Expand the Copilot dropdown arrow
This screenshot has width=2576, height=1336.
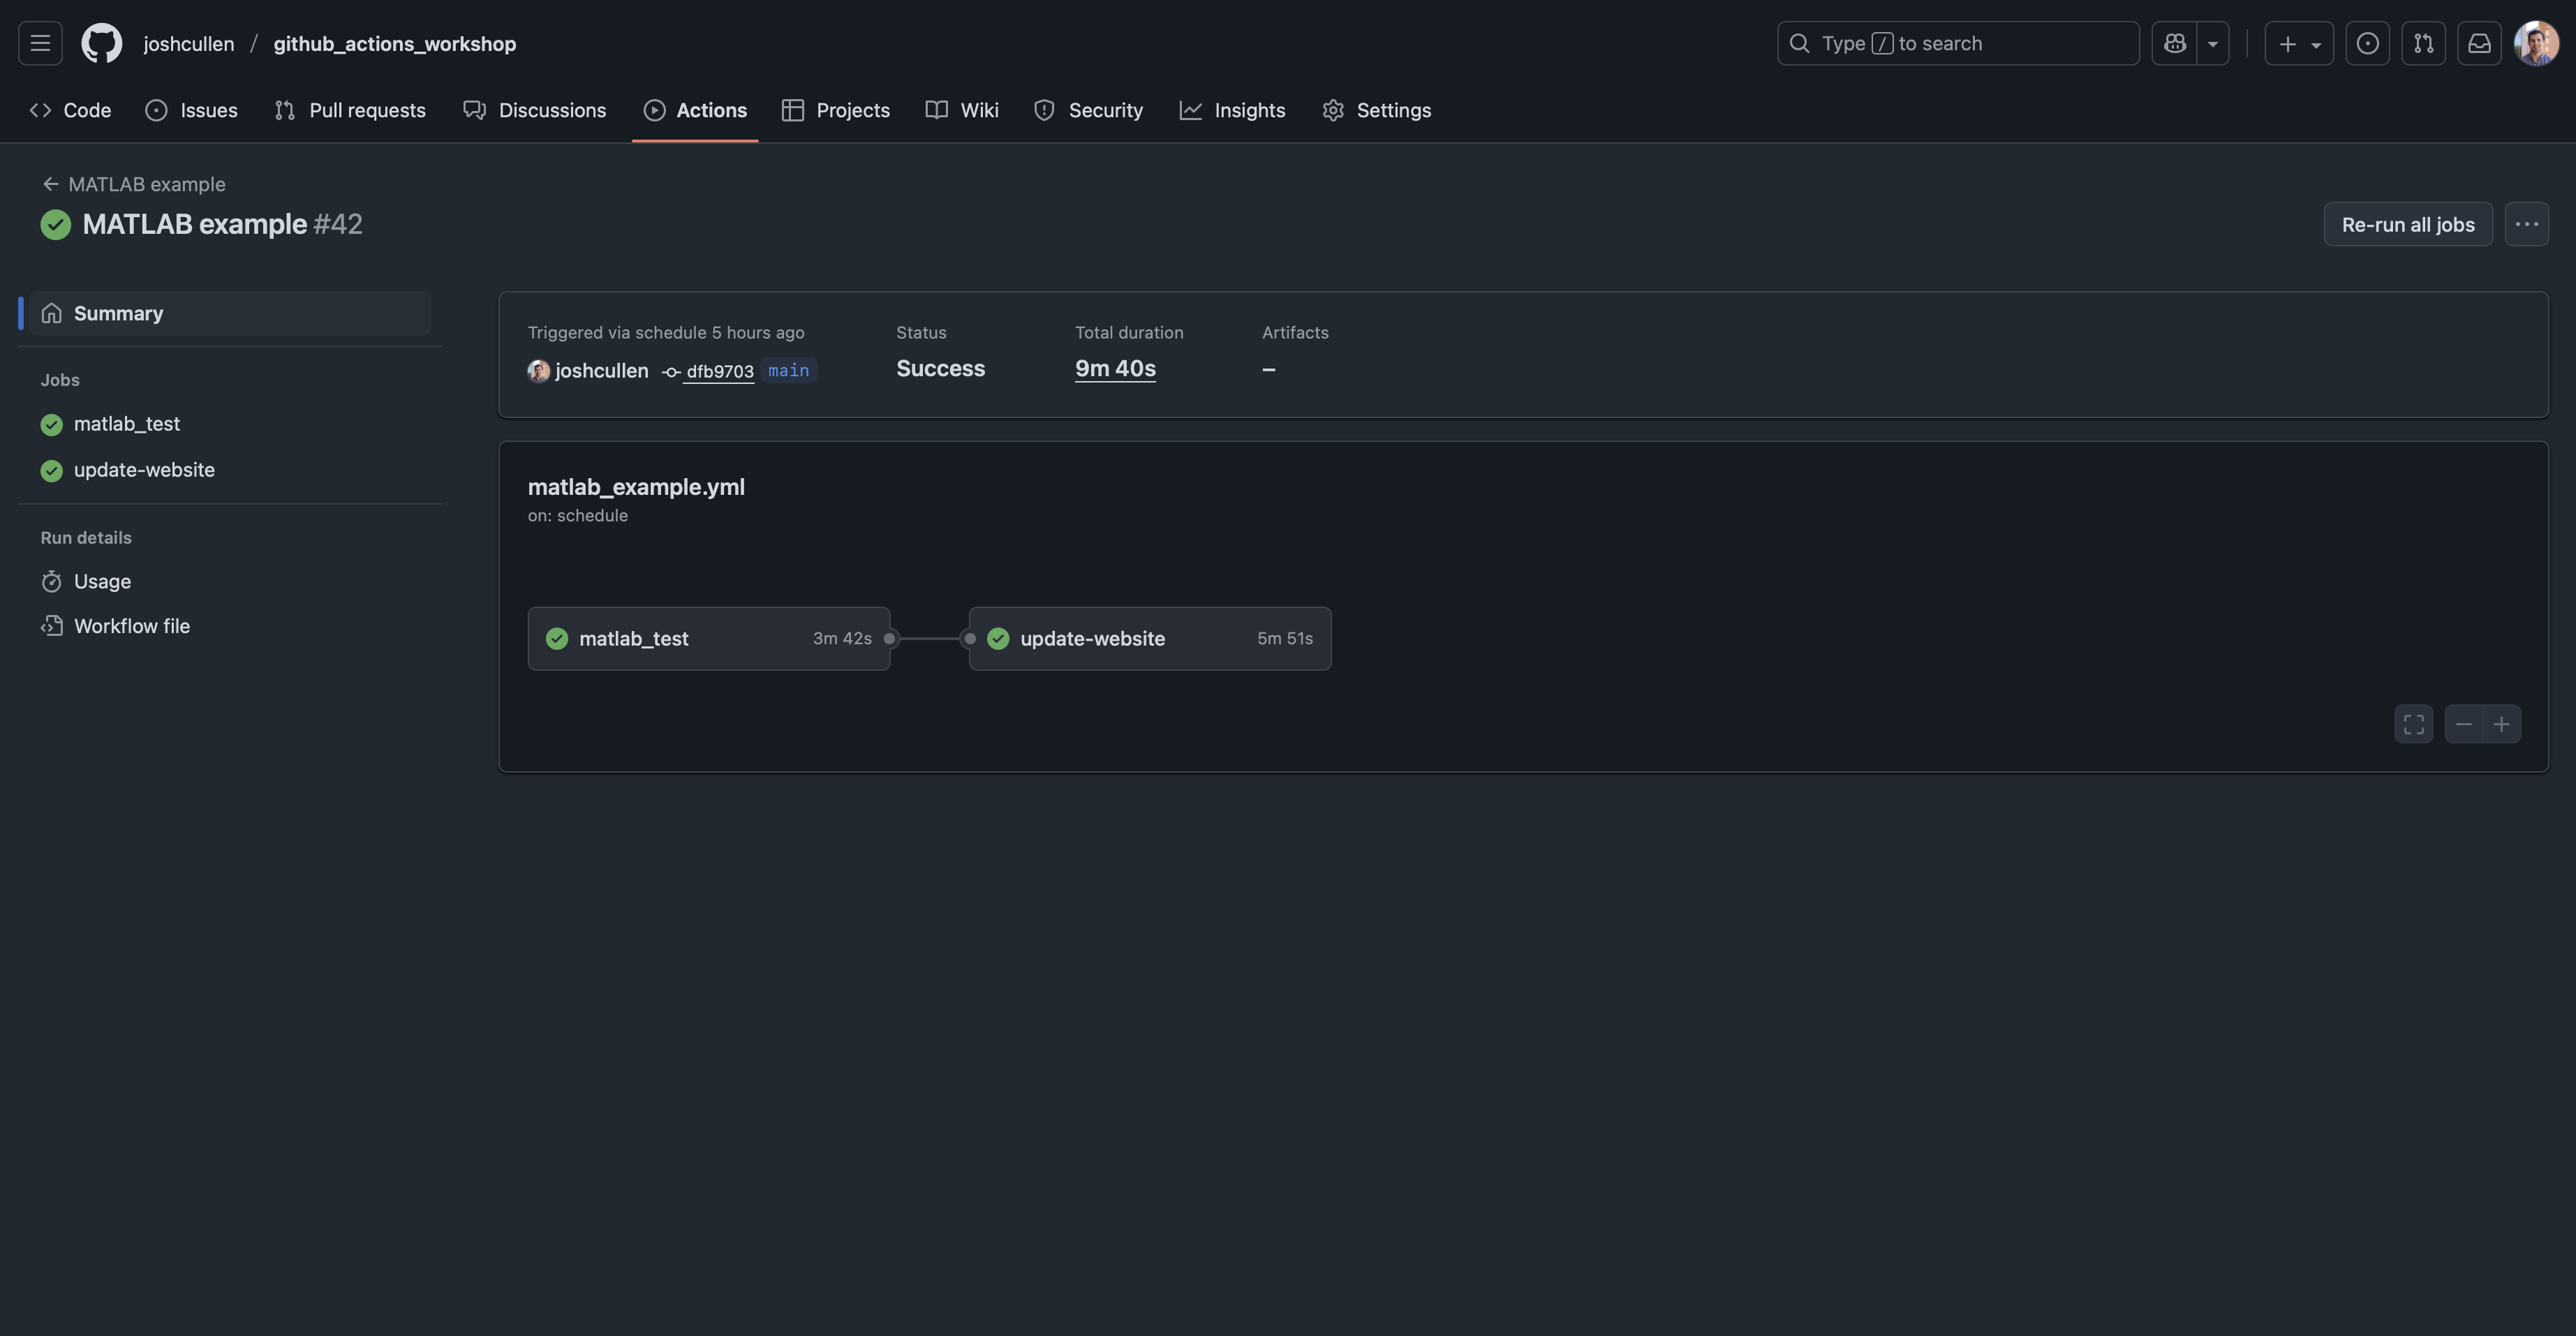2212,43
